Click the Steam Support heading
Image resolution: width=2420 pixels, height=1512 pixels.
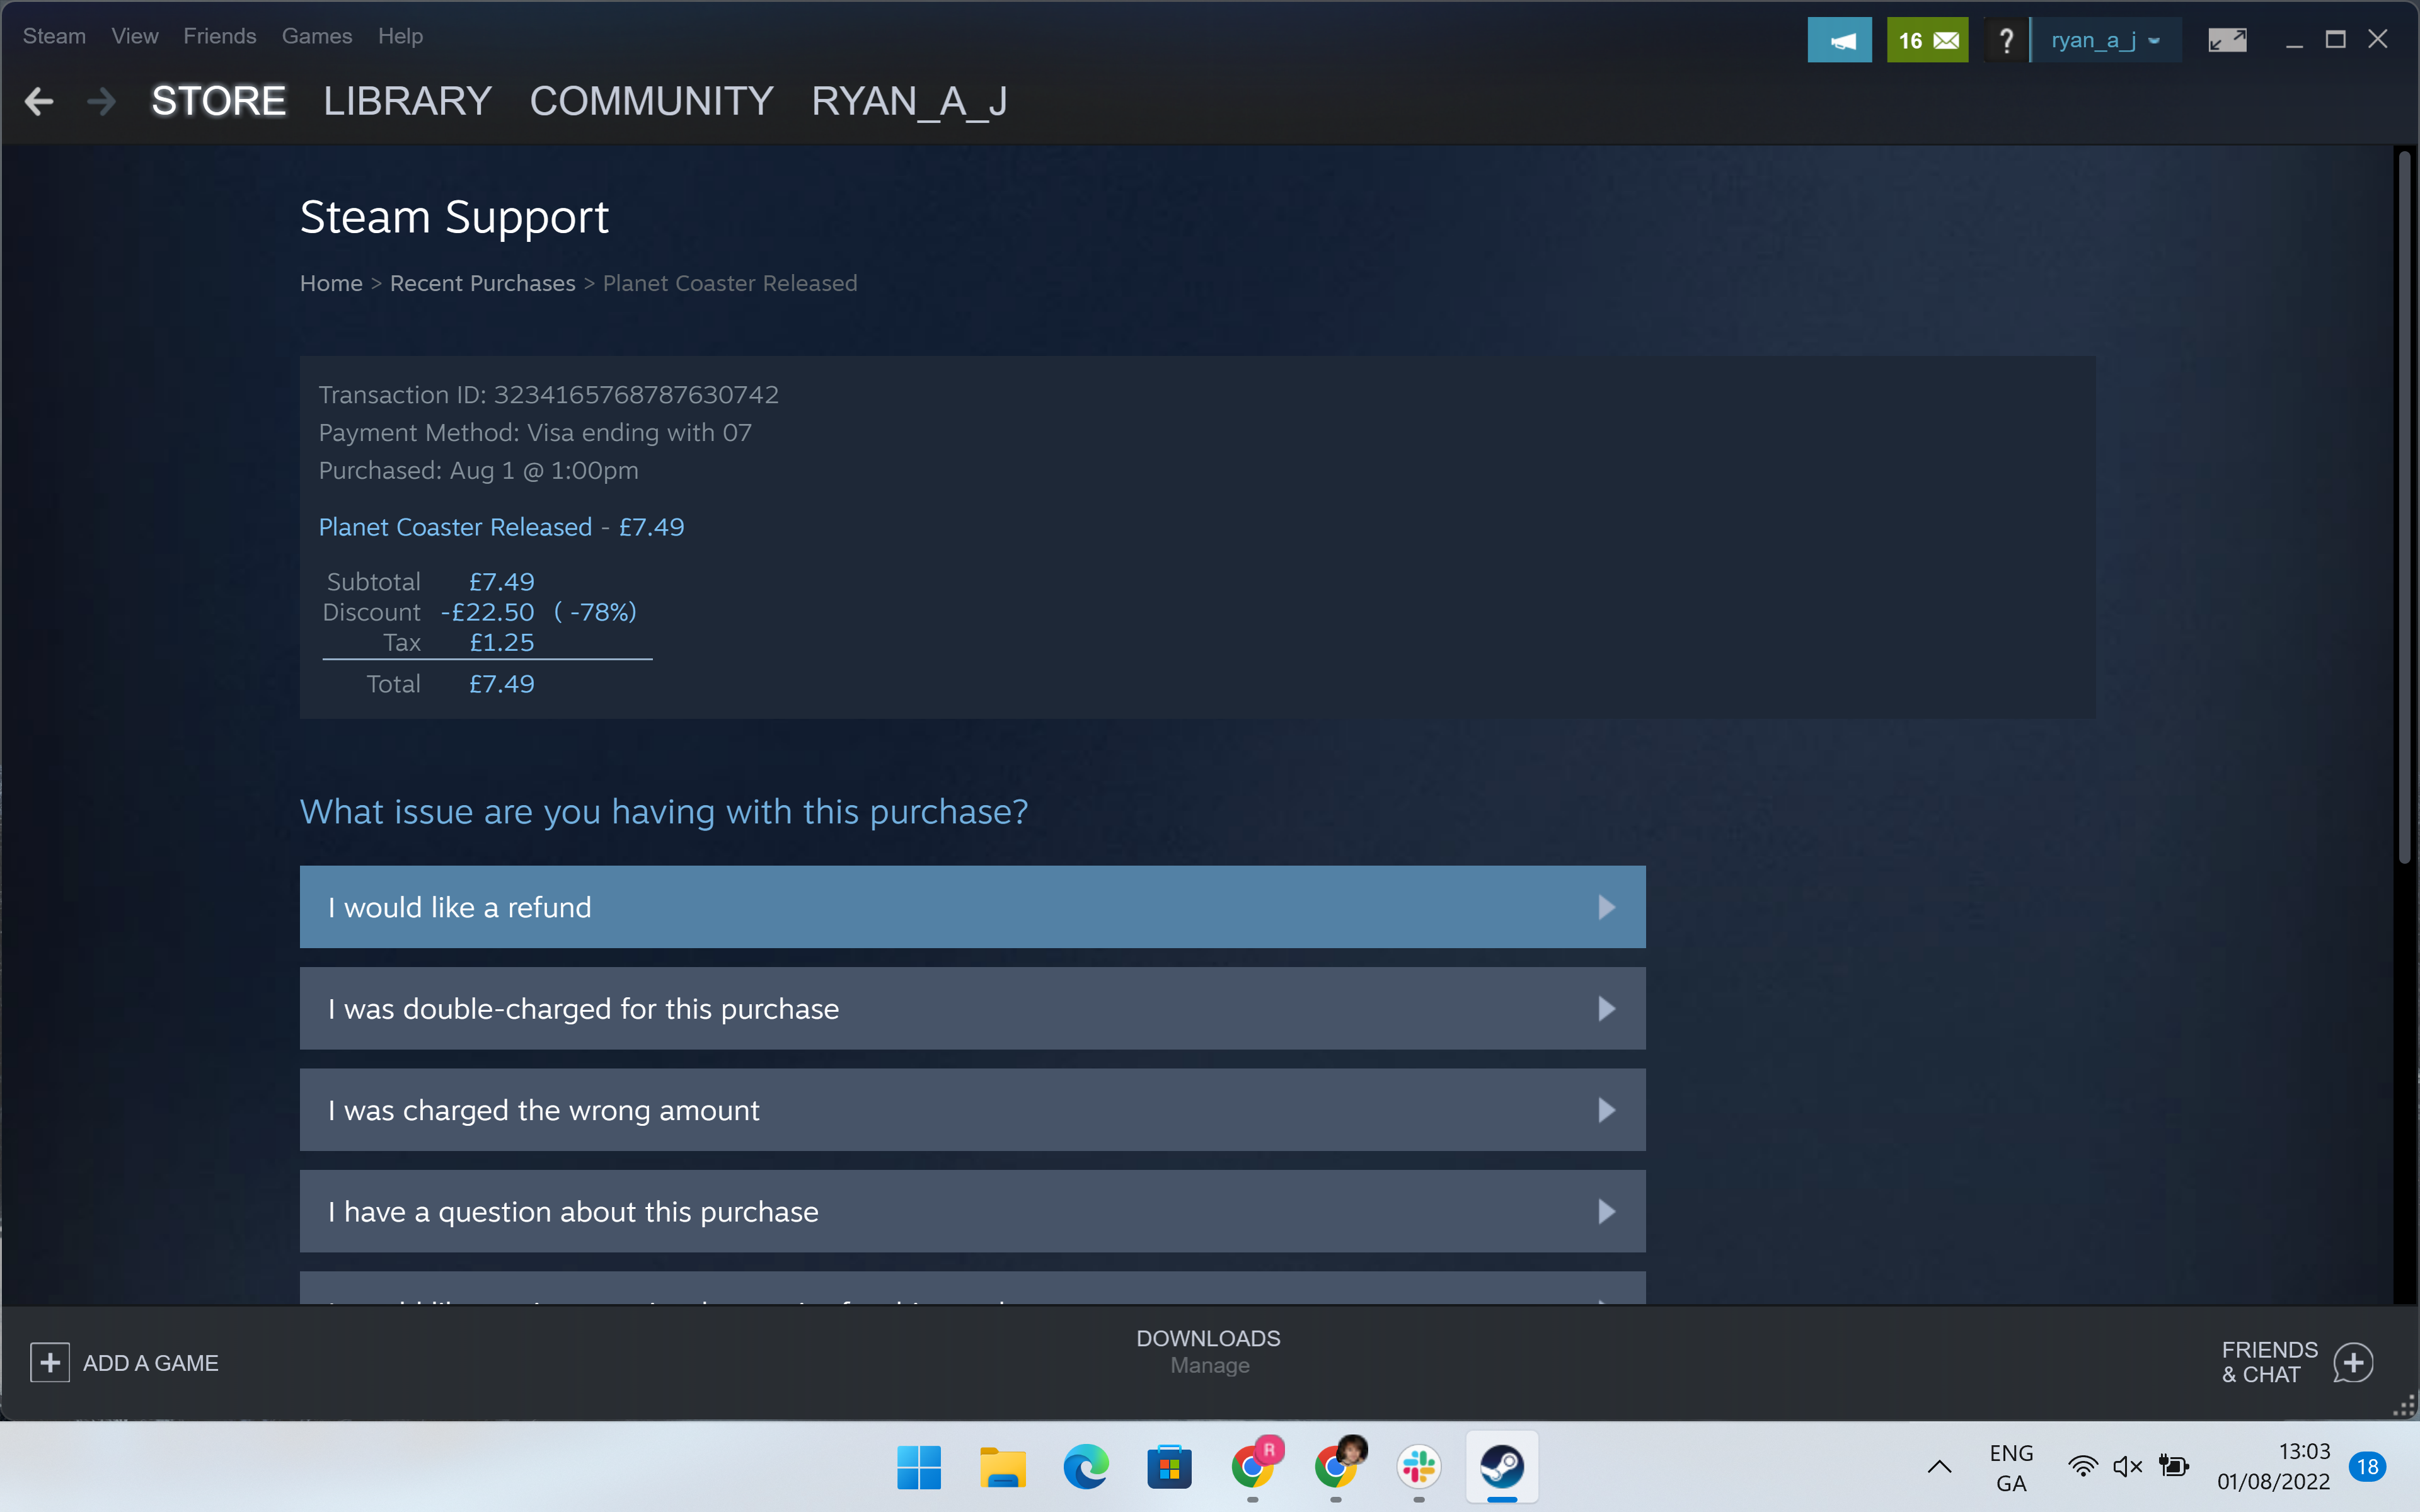click(x=454, y=217)
